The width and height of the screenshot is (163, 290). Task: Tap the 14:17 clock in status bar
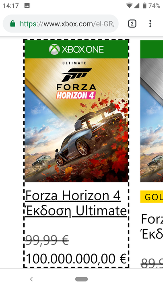[x=11, y=6]
